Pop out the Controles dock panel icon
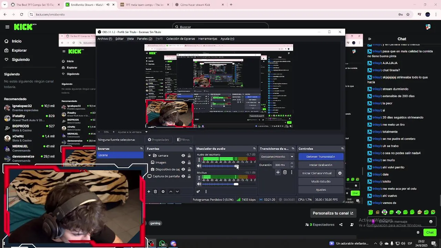This screenshot has width=441, height=248. [342, 149]
